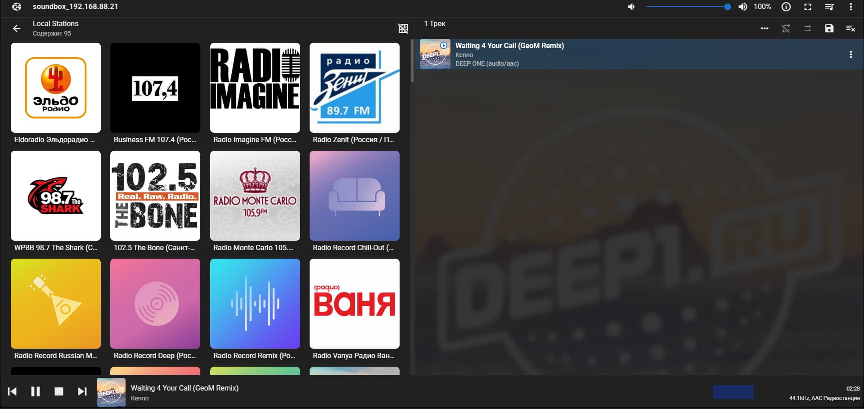Screen dimensions: 864x409
Task: Open Radio Record Remix station
Action: pos(255,304)
